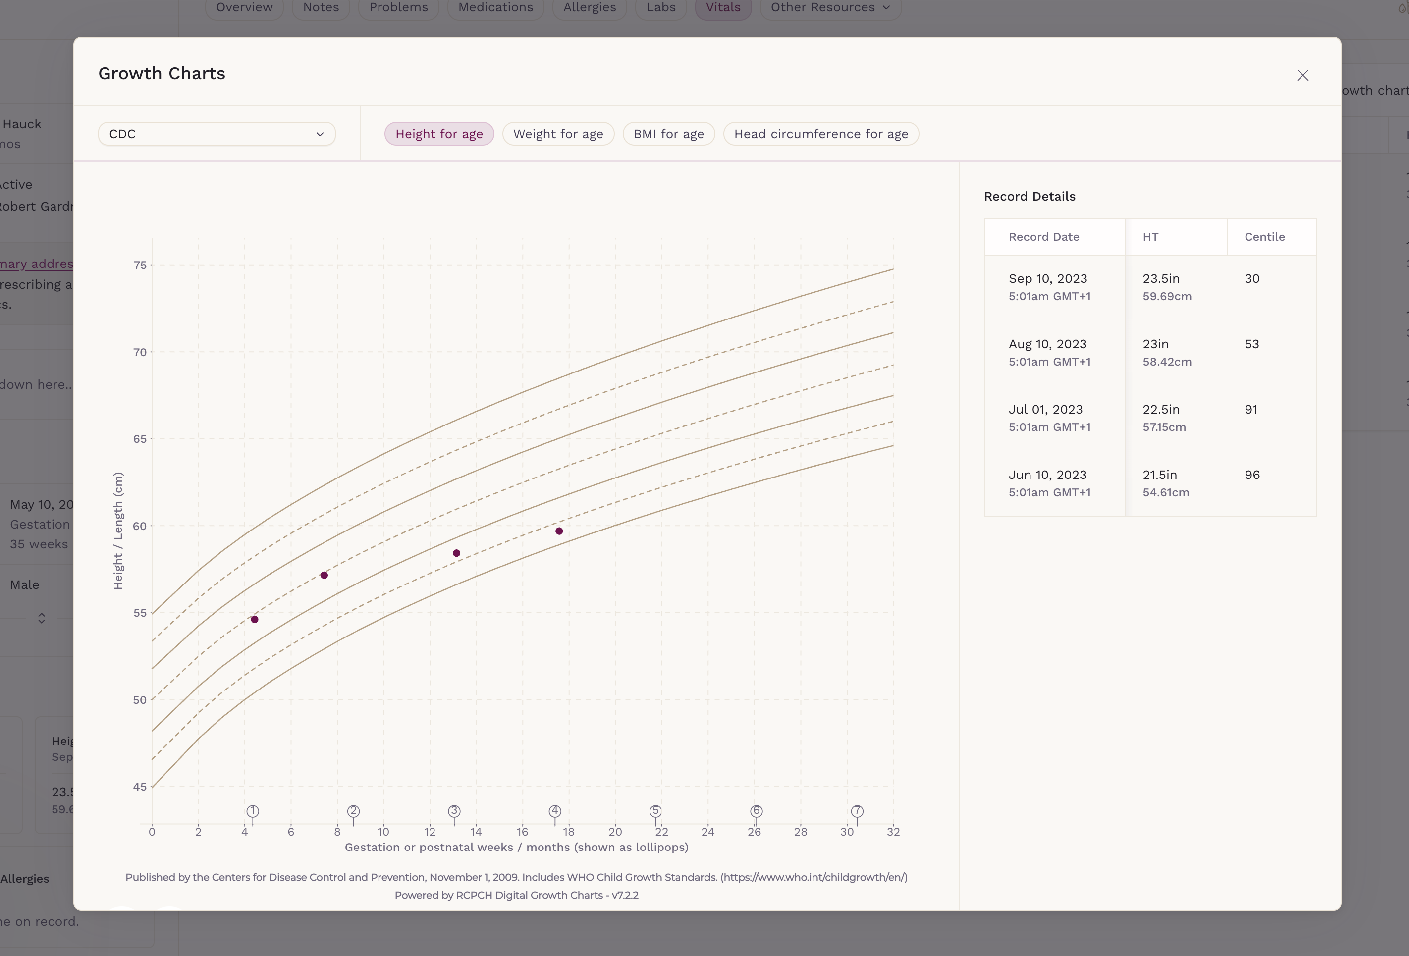Click the Growth Charts dialog title
Viewport: 1409px width, 956px height.
[162, 73]
